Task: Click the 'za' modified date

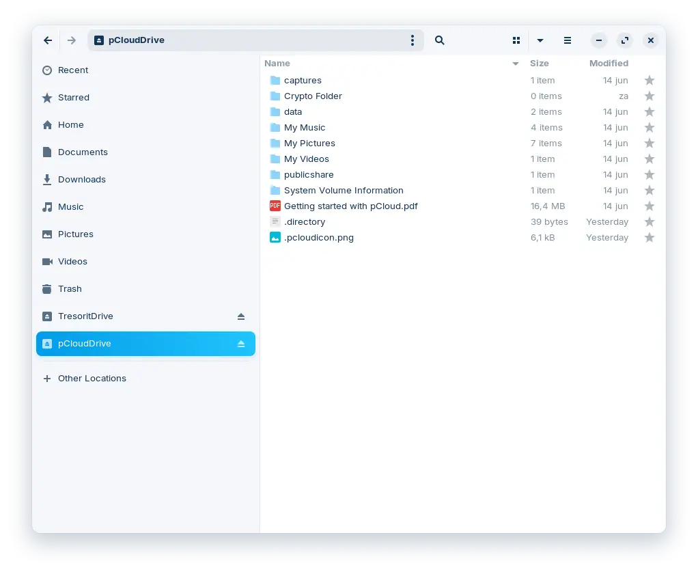Action: pos(623,96)
